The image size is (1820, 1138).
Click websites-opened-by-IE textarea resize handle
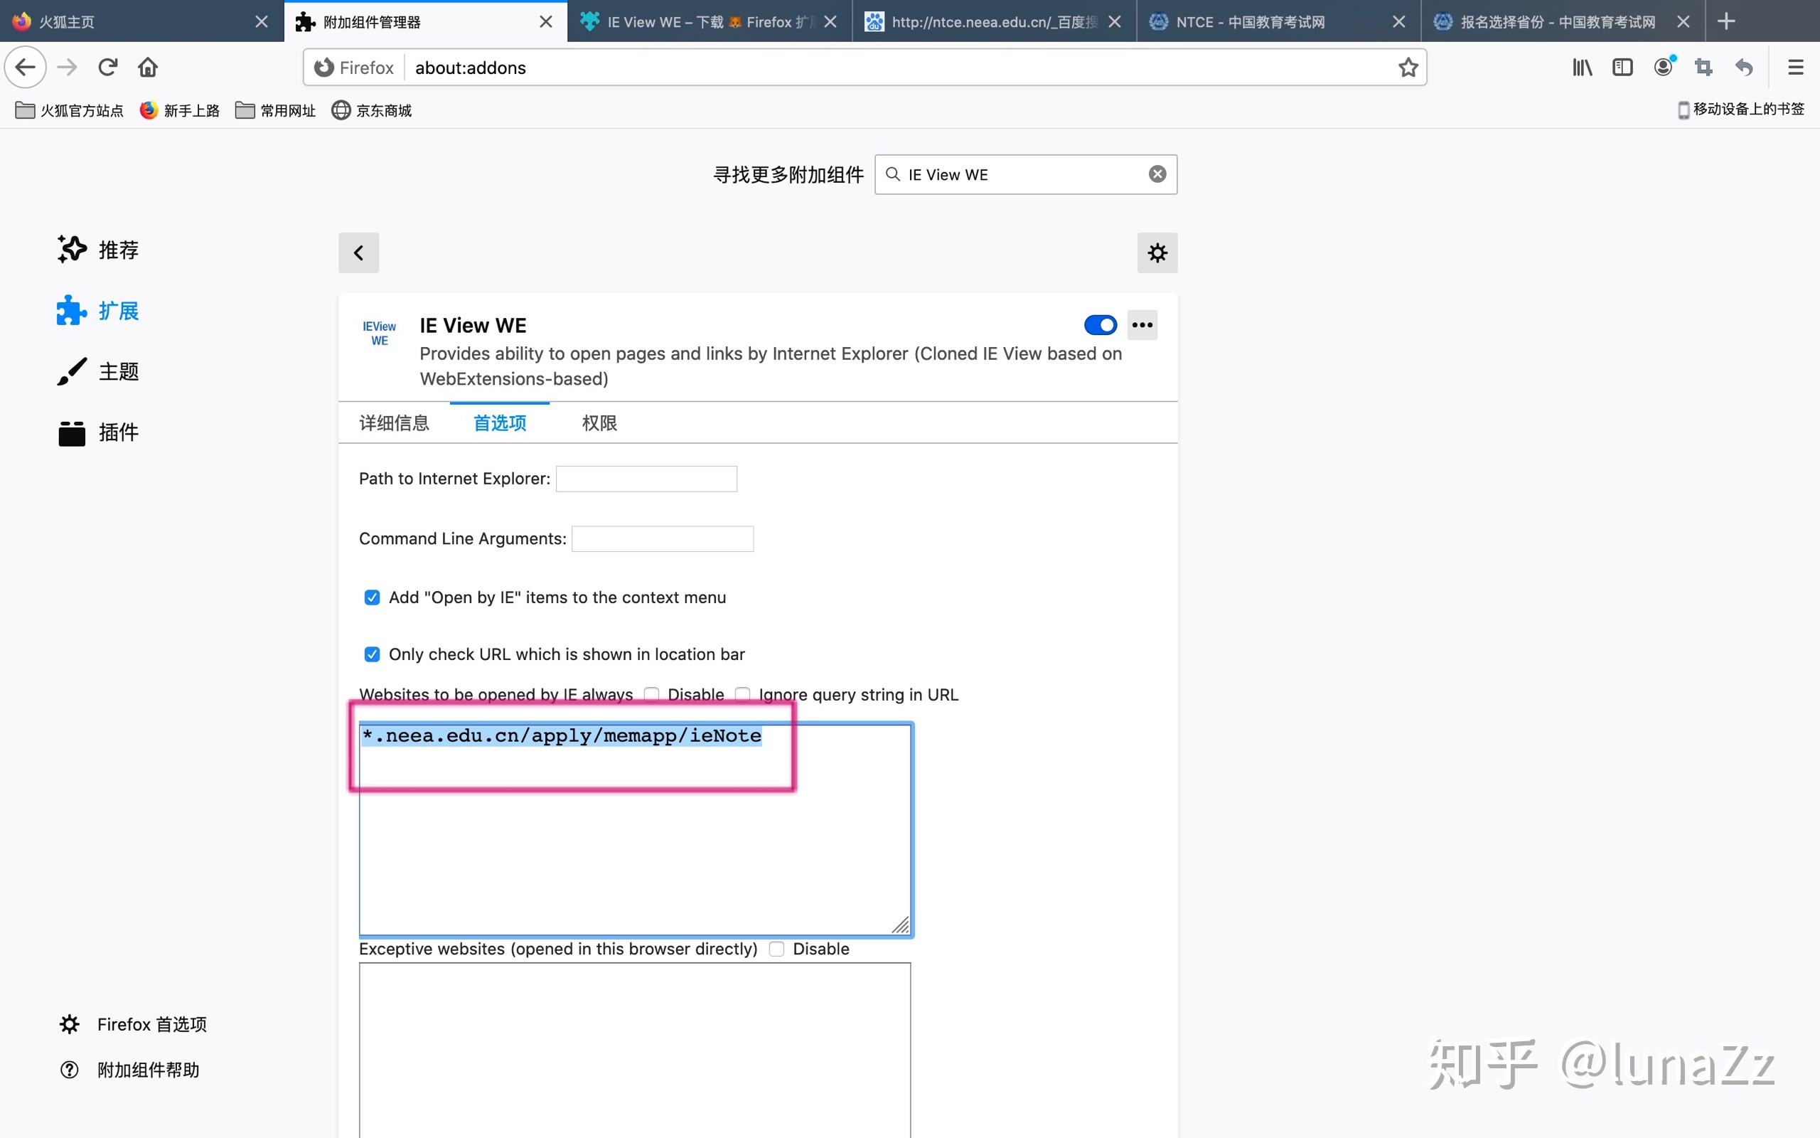point(901,925)
